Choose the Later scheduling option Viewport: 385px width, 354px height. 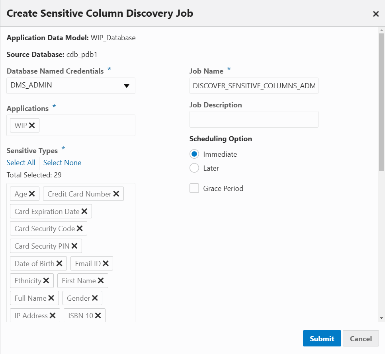(x=194, y=168)
